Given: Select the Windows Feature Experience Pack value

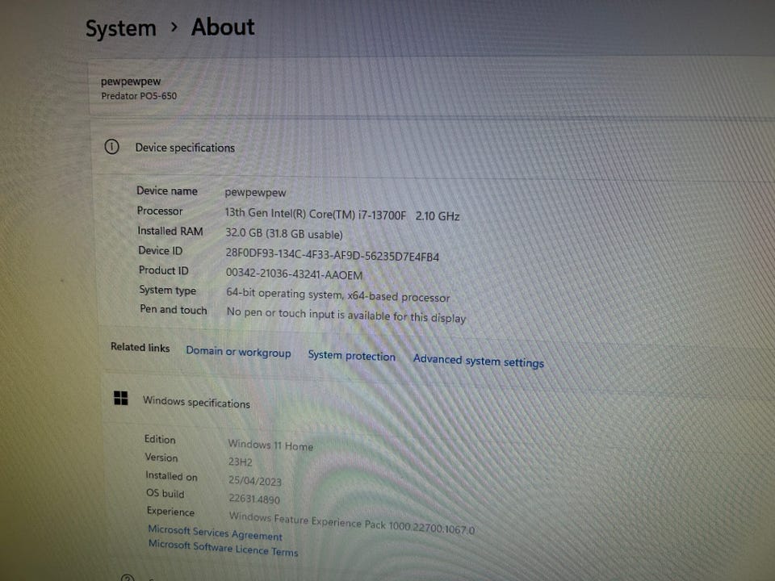Looking at the screenshot, I should click(351, 523).
